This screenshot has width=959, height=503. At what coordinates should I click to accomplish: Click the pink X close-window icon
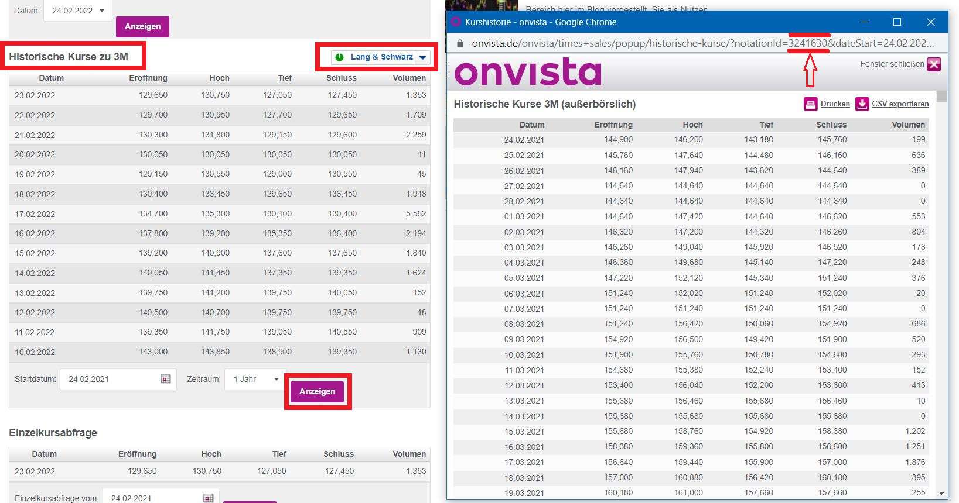coord(934,64)
